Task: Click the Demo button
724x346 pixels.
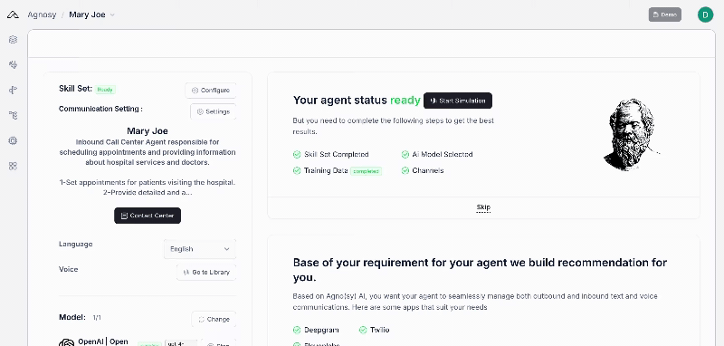Action: 665,14
